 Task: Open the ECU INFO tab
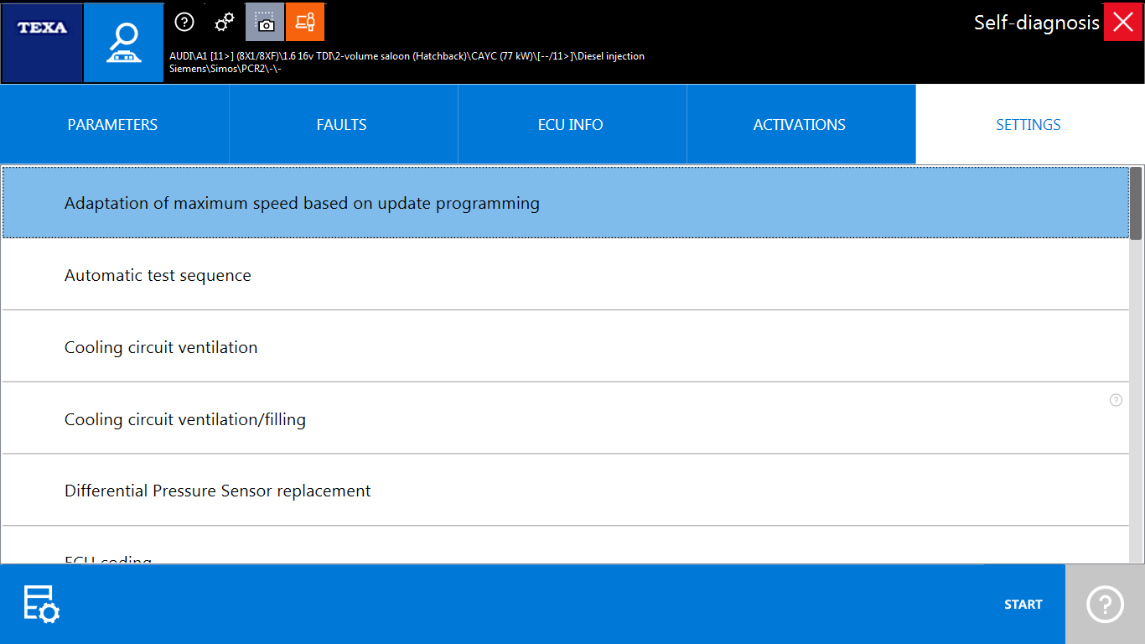click(571, 124)
